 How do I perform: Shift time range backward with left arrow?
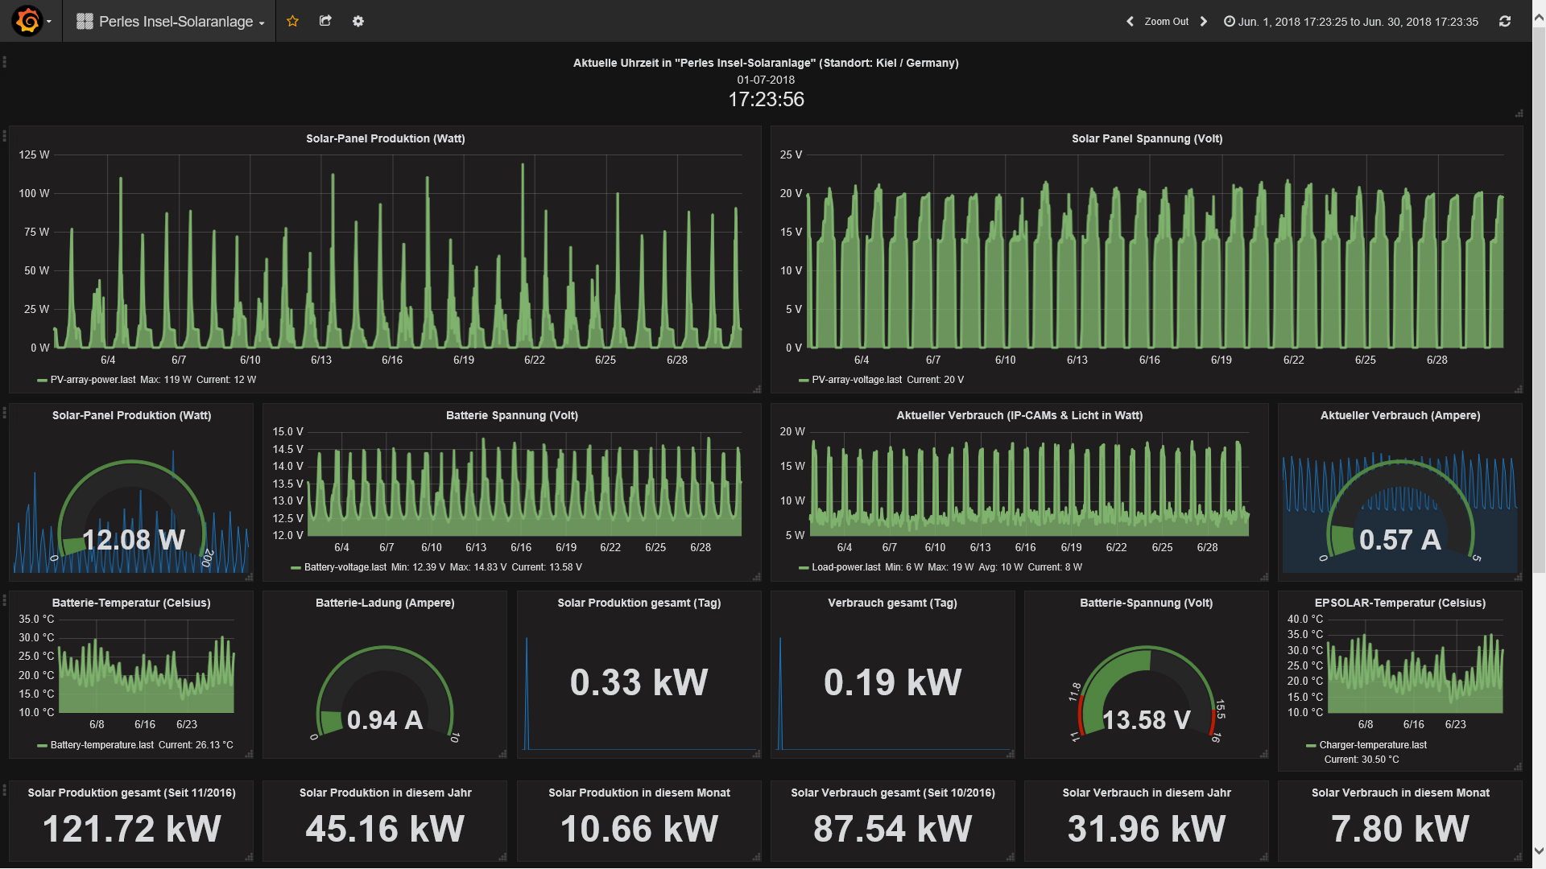[x=1130, y=22]
